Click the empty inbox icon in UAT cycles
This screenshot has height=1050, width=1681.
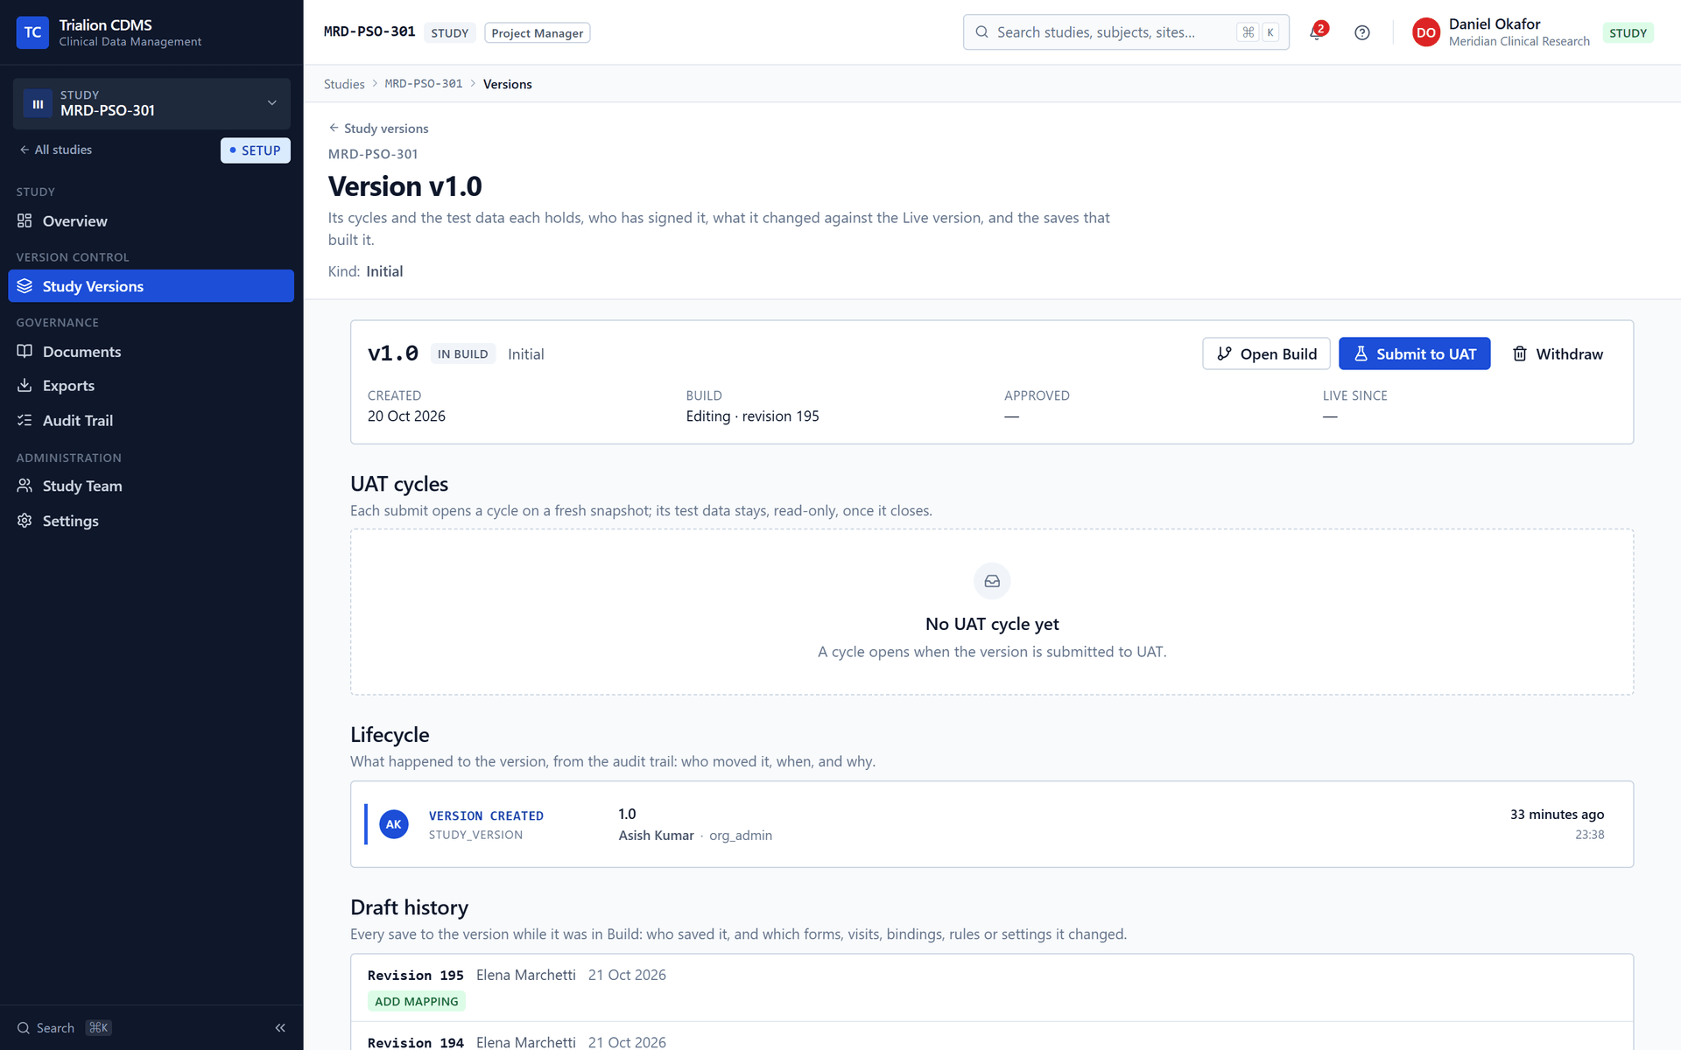point(992,581)
